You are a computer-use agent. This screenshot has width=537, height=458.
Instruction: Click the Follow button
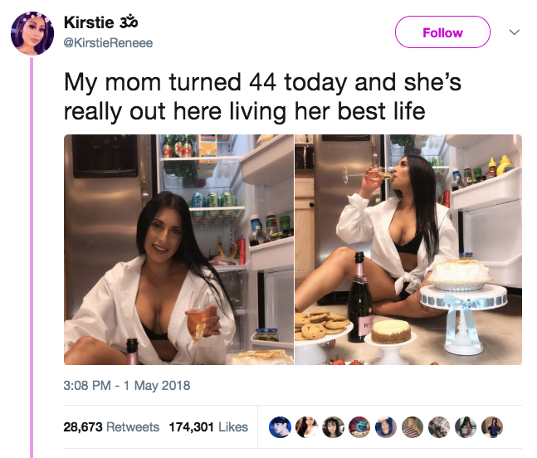(442, 32)
